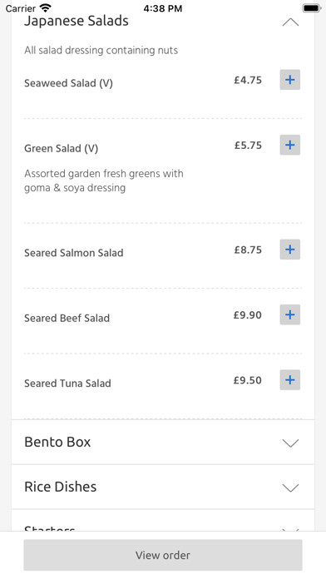Image resolution: width=326 pixels, height=579 pixels.
Task: Add Seared Tuna Salad with plus icon
Action: (289, 380)
